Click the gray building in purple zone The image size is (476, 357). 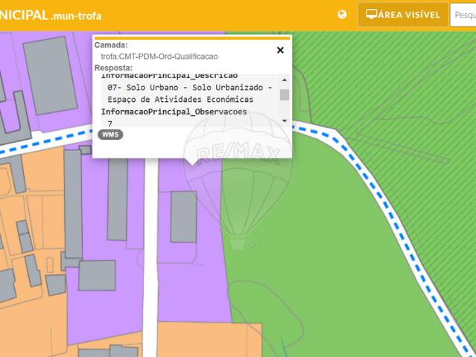click(183, 216)
